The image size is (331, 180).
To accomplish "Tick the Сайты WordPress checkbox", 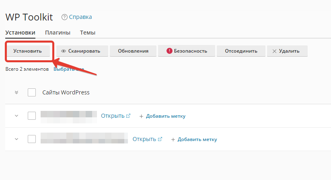I will [x=32, y=92].
